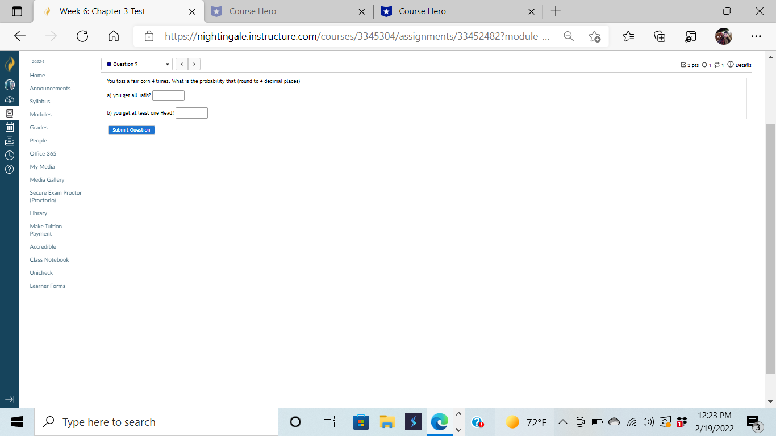Open the Courses icon in the global navigation
Screen dimensions: 776x436
click(9, 113)
